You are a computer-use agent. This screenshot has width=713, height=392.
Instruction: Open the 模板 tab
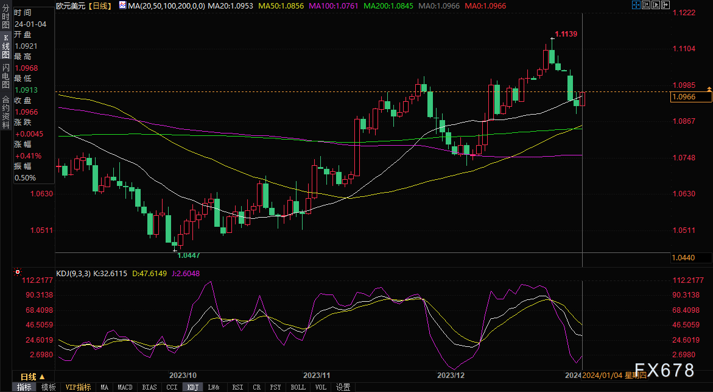[x=48, y=387]
